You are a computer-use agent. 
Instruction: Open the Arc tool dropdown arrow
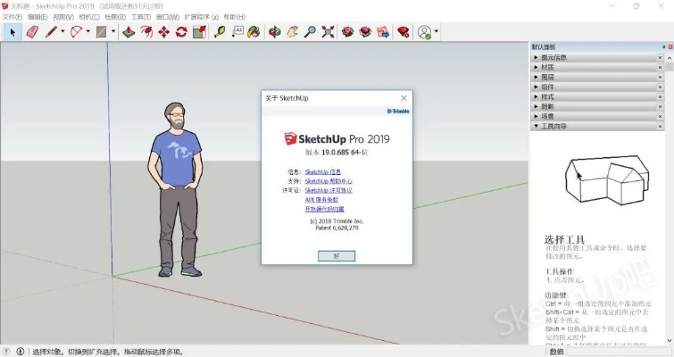coord(87,32)
